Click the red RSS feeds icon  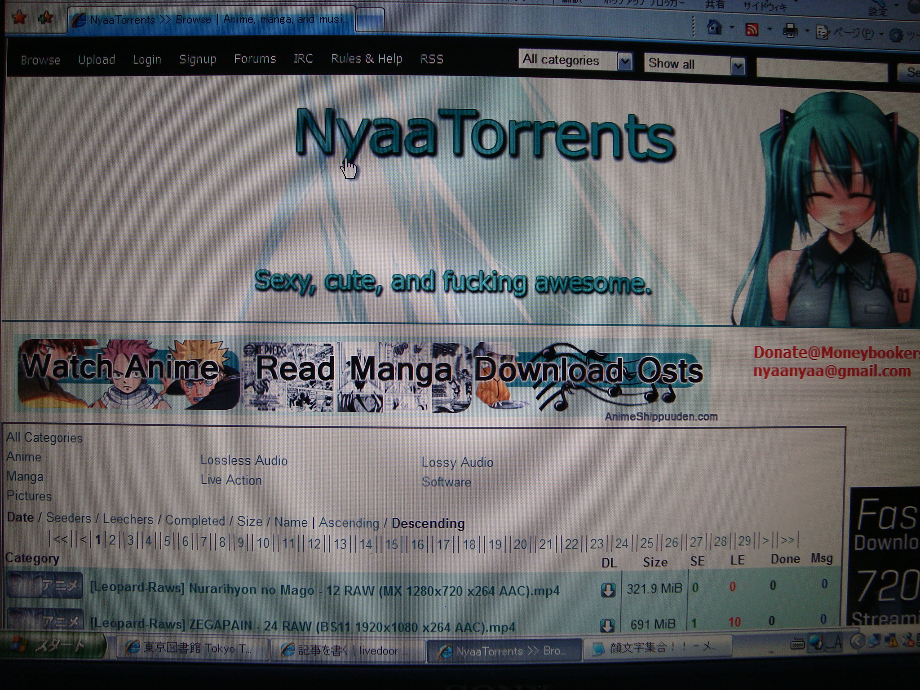[x=752, y=30]
